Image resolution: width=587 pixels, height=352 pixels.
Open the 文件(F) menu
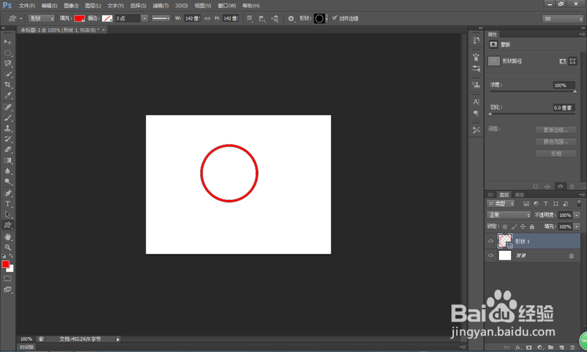(26, 6)
